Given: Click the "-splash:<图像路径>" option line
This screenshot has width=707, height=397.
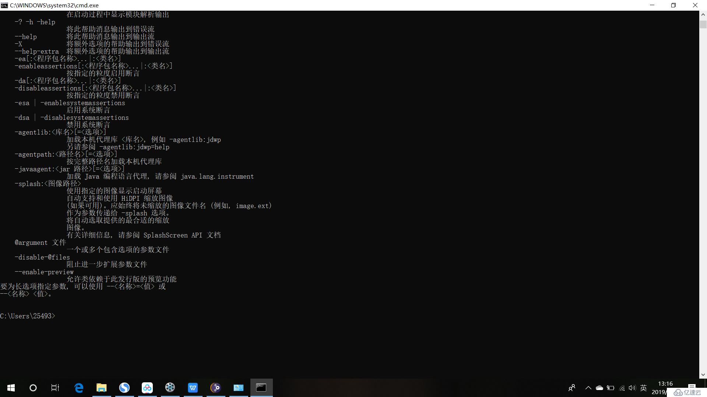Looking at the screenshot, I should (x=48, y=184).
